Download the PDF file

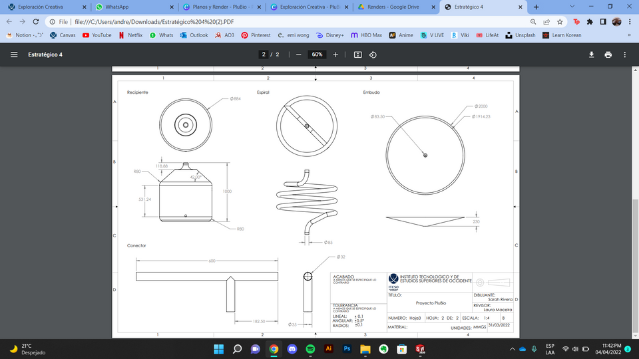point(591,55)
